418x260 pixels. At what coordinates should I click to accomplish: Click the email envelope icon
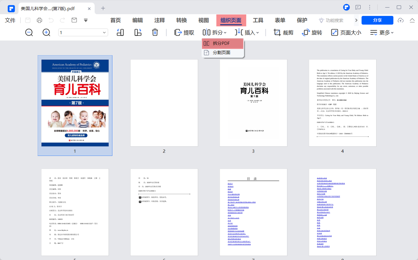[74, 20]
